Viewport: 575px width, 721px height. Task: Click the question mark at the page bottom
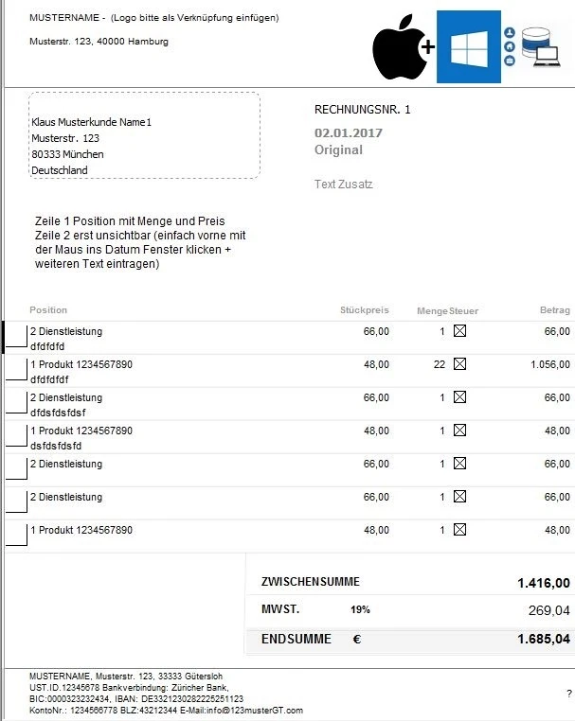[569, 694]
